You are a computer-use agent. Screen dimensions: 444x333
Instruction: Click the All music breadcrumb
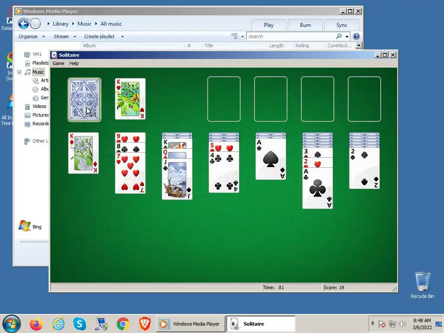pos(111,24)
